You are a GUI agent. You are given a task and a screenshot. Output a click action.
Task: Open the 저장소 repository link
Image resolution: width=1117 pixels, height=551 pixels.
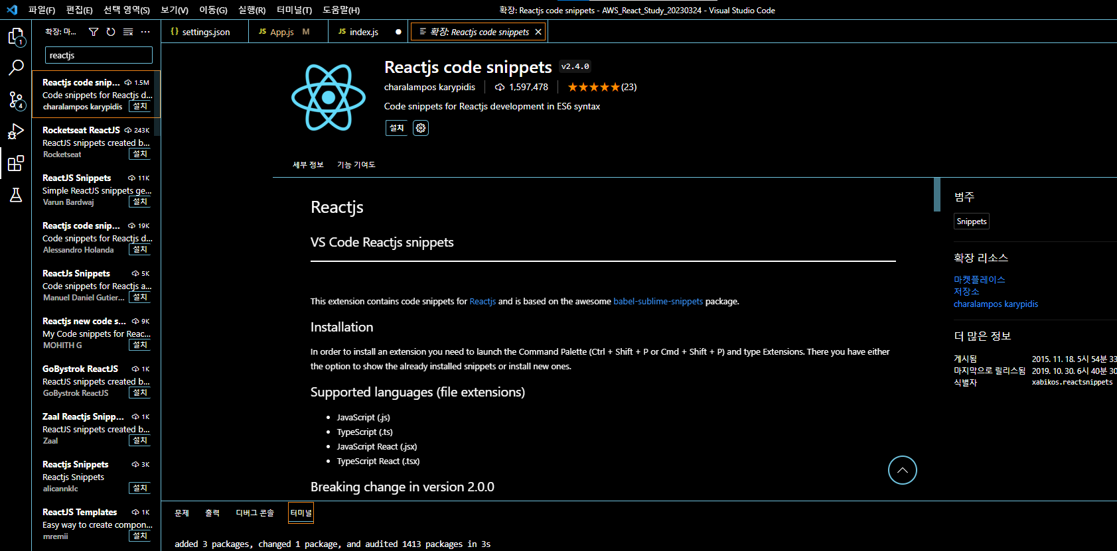click(966, 292)
